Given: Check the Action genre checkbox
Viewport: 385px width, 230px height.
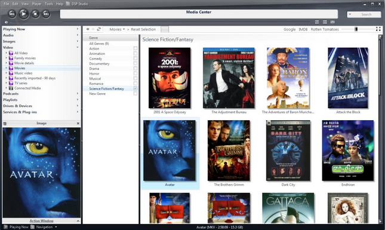Looking at the screenshot, I should pos(135,48).
